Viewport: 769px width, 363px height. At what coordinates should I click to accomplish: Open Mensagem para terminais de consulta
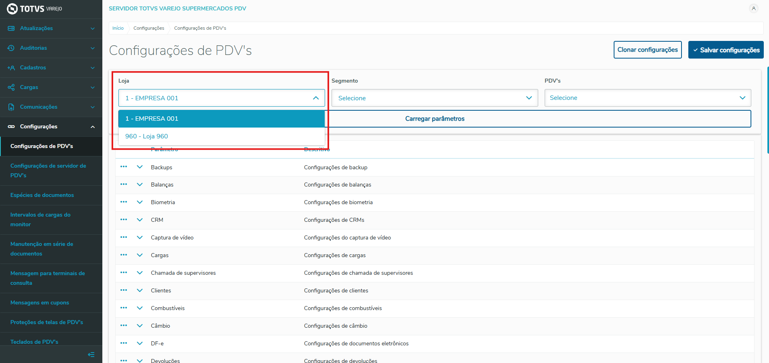pyautogui.click(x=51, y=278)
